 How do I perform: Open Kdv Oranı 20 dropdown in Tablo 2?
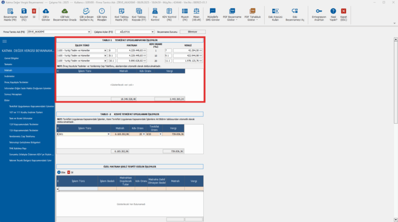144,134
